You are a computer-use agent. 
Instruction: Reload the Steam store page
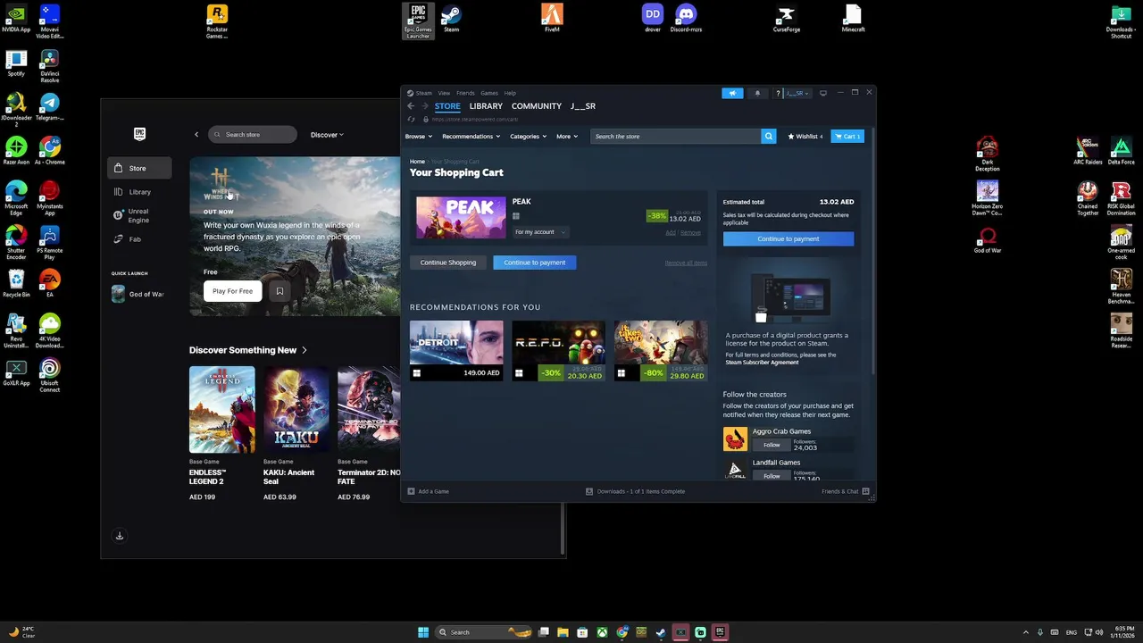411,119
